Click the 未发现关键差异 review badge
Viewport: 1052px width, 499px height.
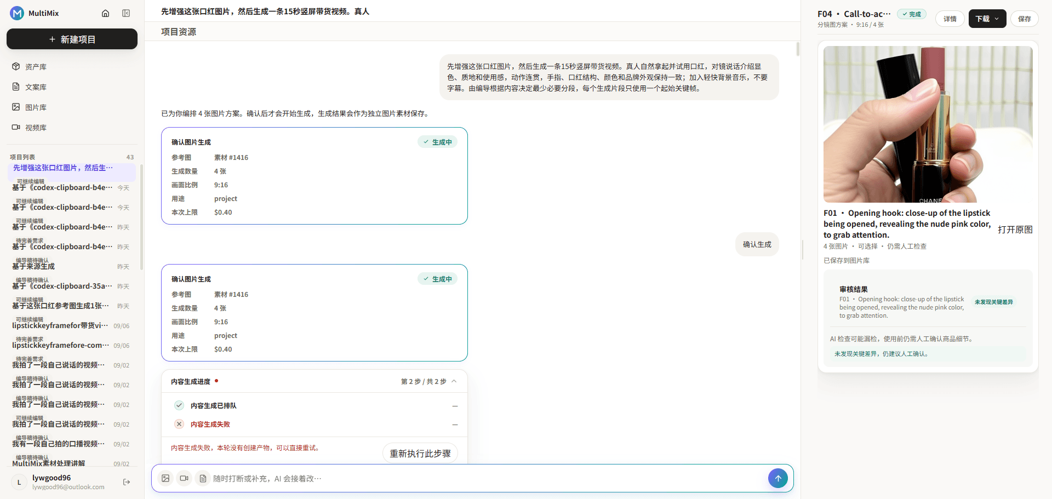coord(994,302)
